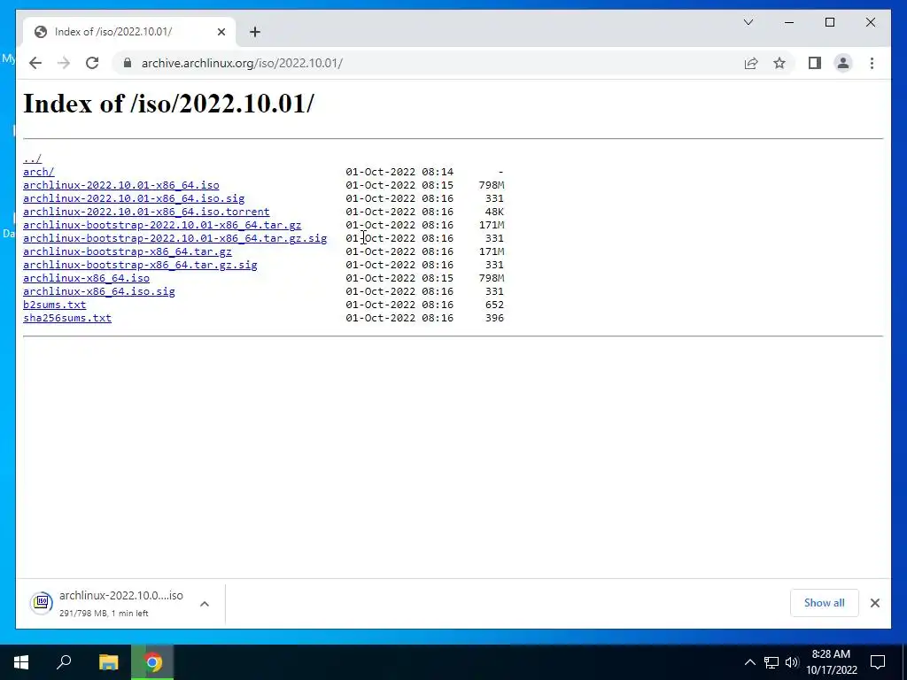
Task: Expand the download item options chevron
Action: coord(205,604)
